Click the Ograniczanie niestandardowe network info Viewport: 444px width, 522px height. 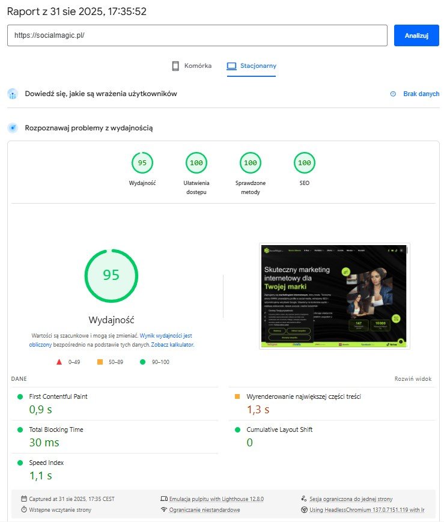[204, 509]
